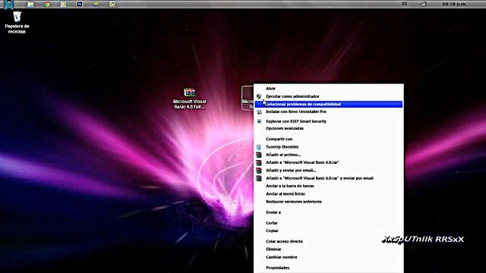Viewport: 486px width, 273px height.
Task: Open the file explorer icon in the taskbar
Action: click(x=30, y=5)
